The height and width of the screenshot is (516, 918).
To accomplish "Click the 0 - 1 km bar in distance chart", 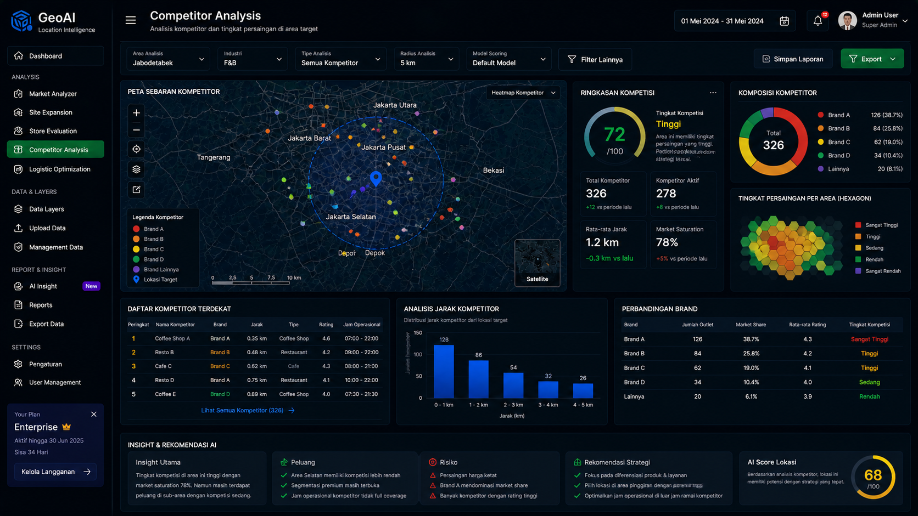I will pyautogui.click(x=444, y=371).
